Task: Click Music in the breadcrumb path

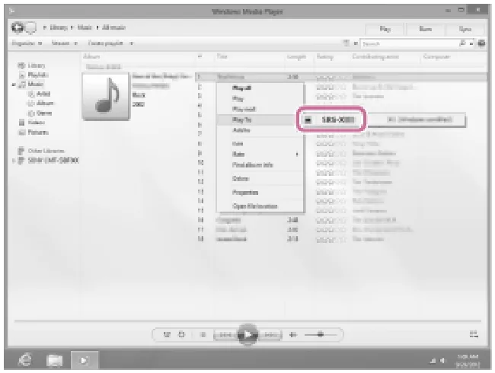Action: tap(85, 27)
